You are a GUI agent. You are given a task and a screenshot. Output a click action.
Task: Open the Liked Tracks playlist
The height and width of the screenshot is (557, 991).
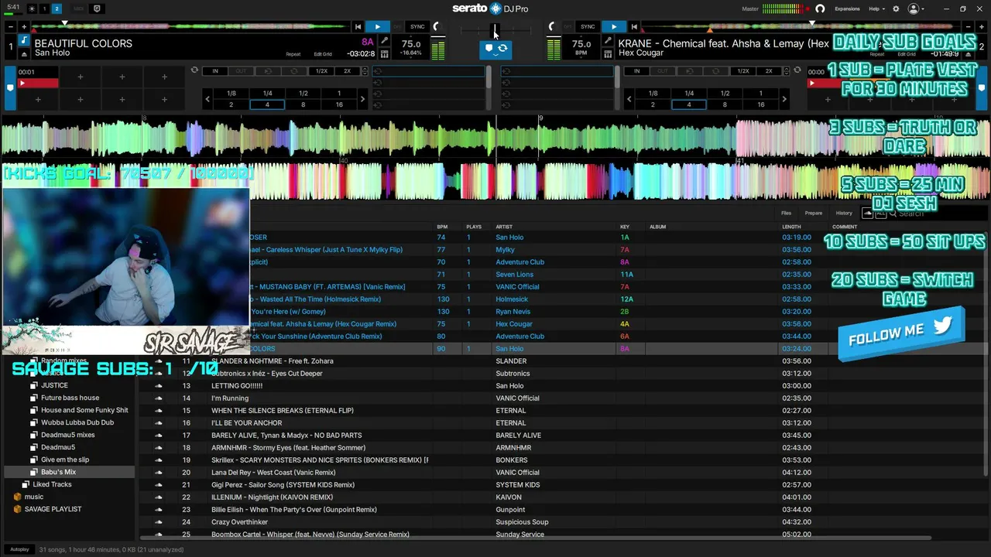click(52, 484)
